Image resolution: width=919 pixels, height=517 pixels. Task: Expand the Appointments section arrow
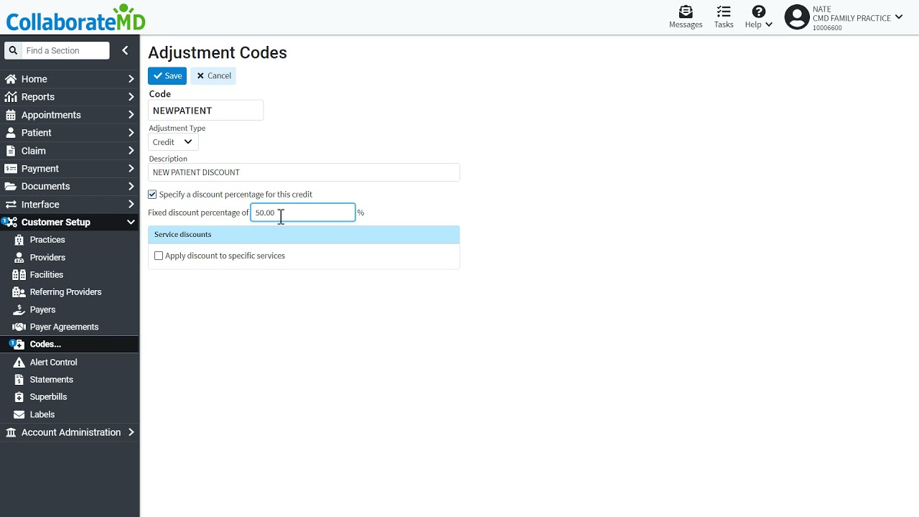point(131,115)
